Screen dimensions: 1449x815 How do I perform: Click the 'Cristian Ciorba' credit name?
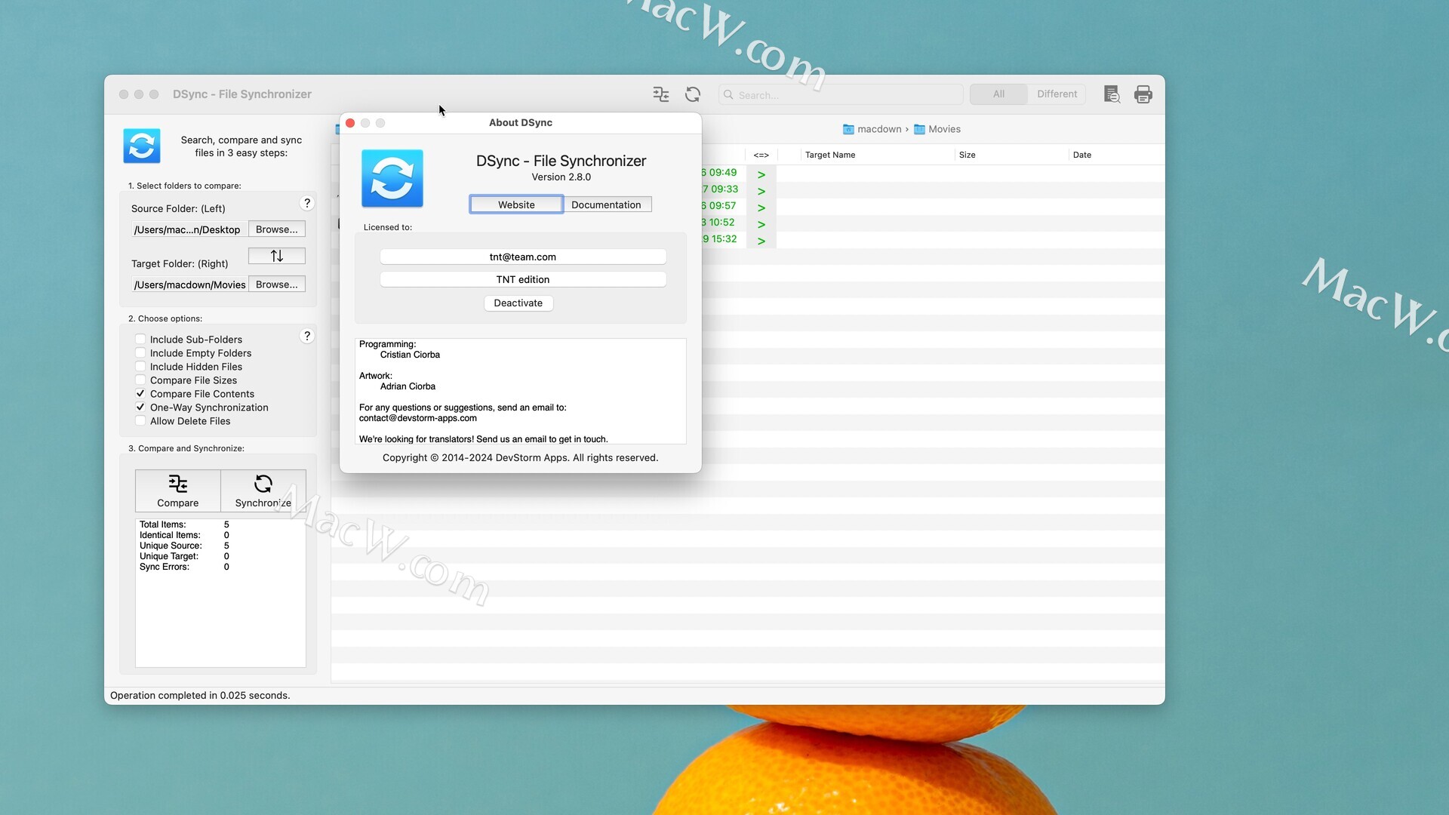click(x=410, y=355)
